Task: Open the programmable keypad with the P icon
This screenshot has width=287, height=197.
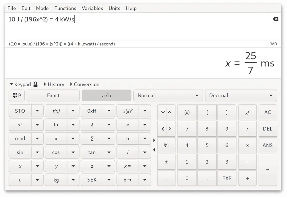Action: coord(17,95)
